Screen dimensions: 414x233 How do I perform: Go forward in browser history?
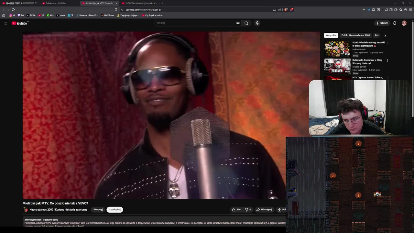[8, 10]
